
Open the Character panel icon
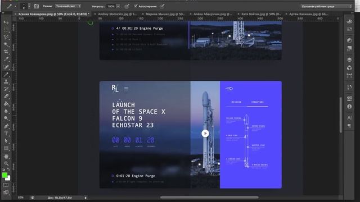(349, 118)
